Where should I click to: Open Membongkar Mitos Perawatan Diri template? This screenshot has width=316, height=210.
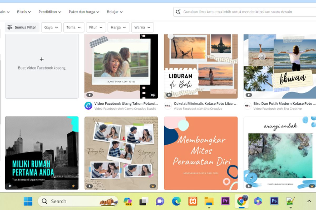click(201, 153)
